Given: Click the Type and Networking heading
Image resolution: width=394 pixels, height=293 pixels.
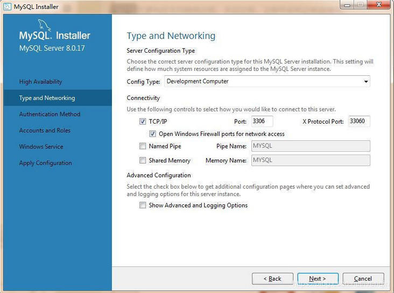Looking at the screenshot, I should 171,36.
